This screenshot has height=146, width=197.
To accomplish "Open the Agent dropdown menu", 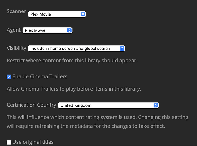I will pos(45,30).
